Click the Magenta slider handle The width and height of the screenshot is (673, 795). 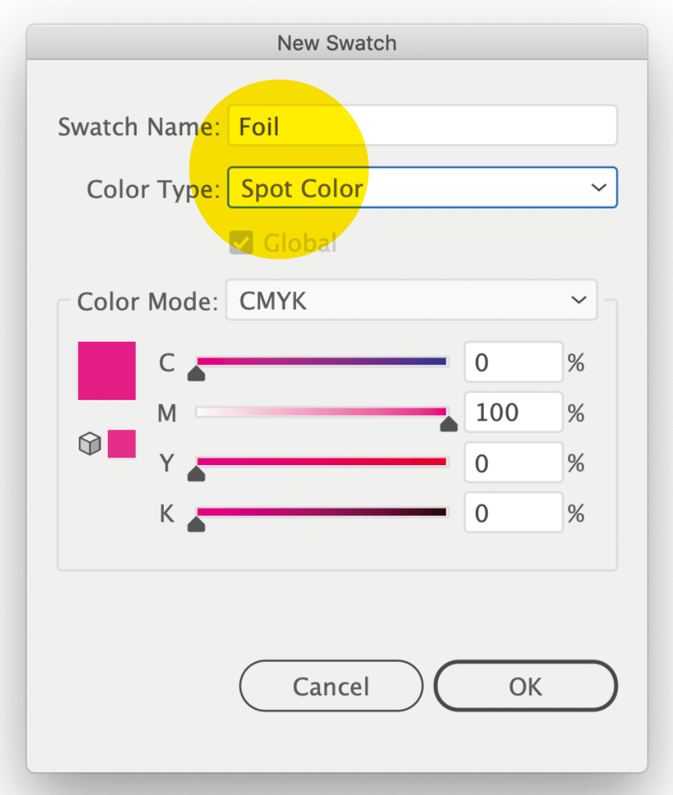pos(448,424)
